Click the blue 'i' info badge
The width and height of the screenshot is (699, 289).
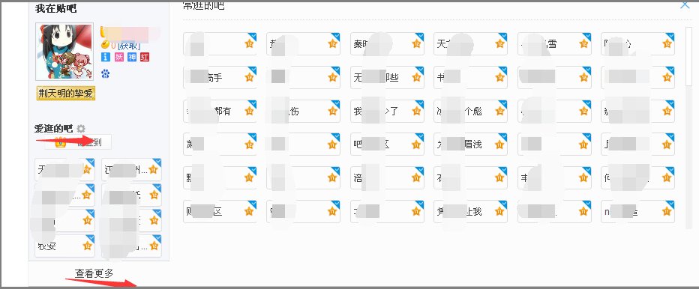pos(106,57)
